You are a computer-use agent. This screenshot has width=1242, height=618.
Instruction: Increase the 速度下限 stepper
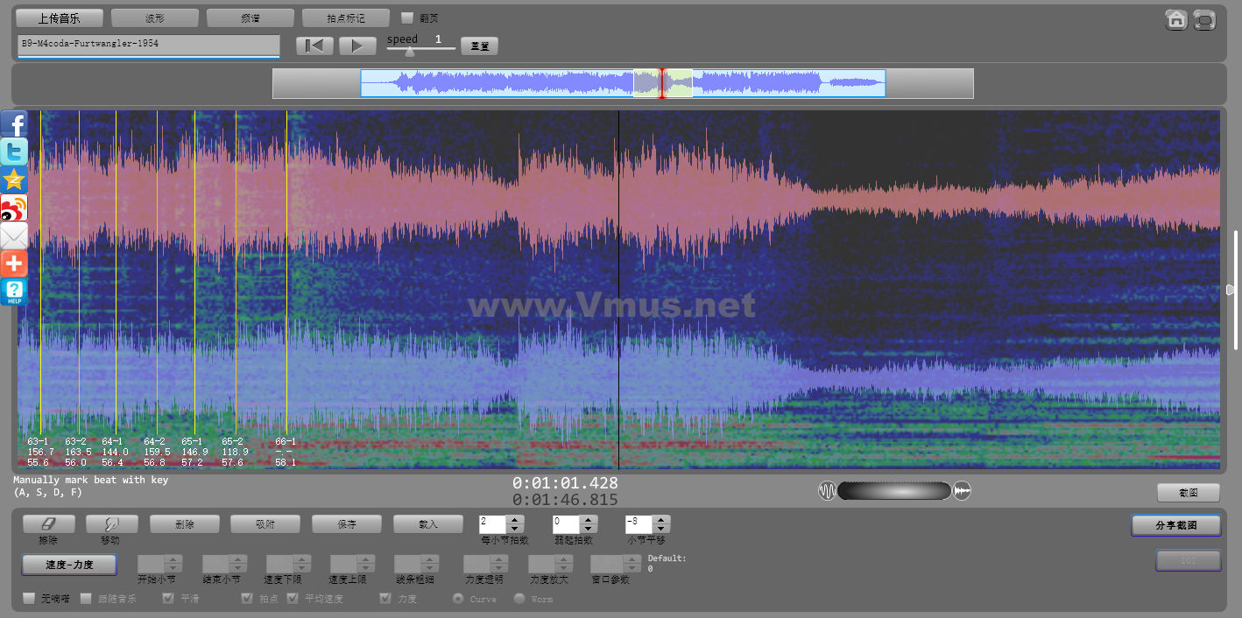point(301,559)
